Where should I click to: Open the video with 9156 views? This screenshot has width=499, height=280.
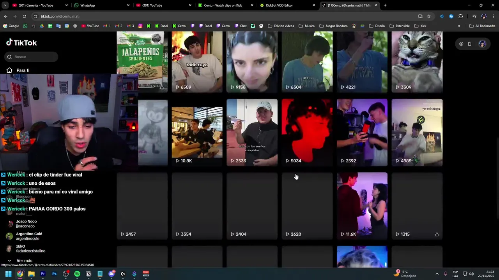point(252,61)
